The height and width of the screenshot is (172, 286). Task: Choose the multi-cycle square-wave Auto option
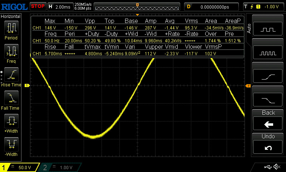[x=267, y=52]
